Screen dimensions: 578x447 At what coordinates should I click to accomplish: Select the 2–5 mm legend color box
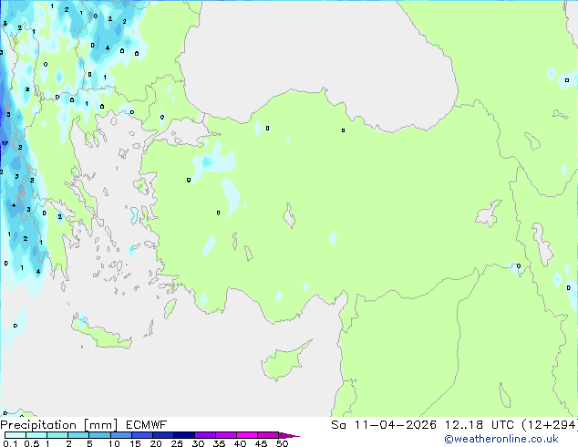tap(78, 435)
